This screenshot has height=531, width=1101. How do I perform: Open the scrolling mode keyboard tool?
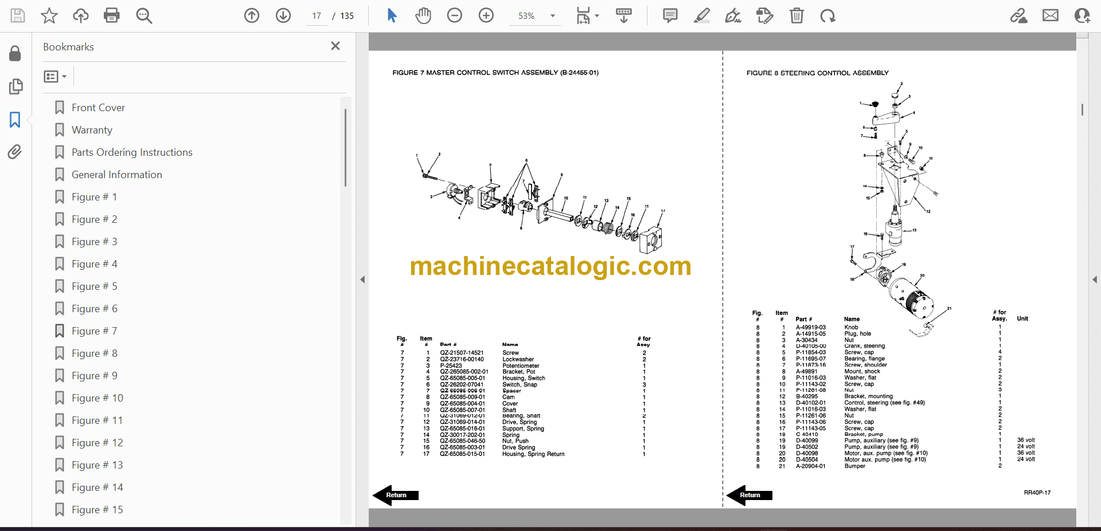[623, 15]
